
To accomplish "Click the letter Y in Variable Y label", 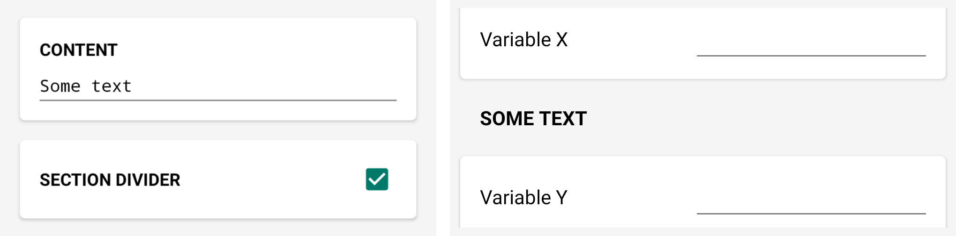I will (x=562, y=198).
